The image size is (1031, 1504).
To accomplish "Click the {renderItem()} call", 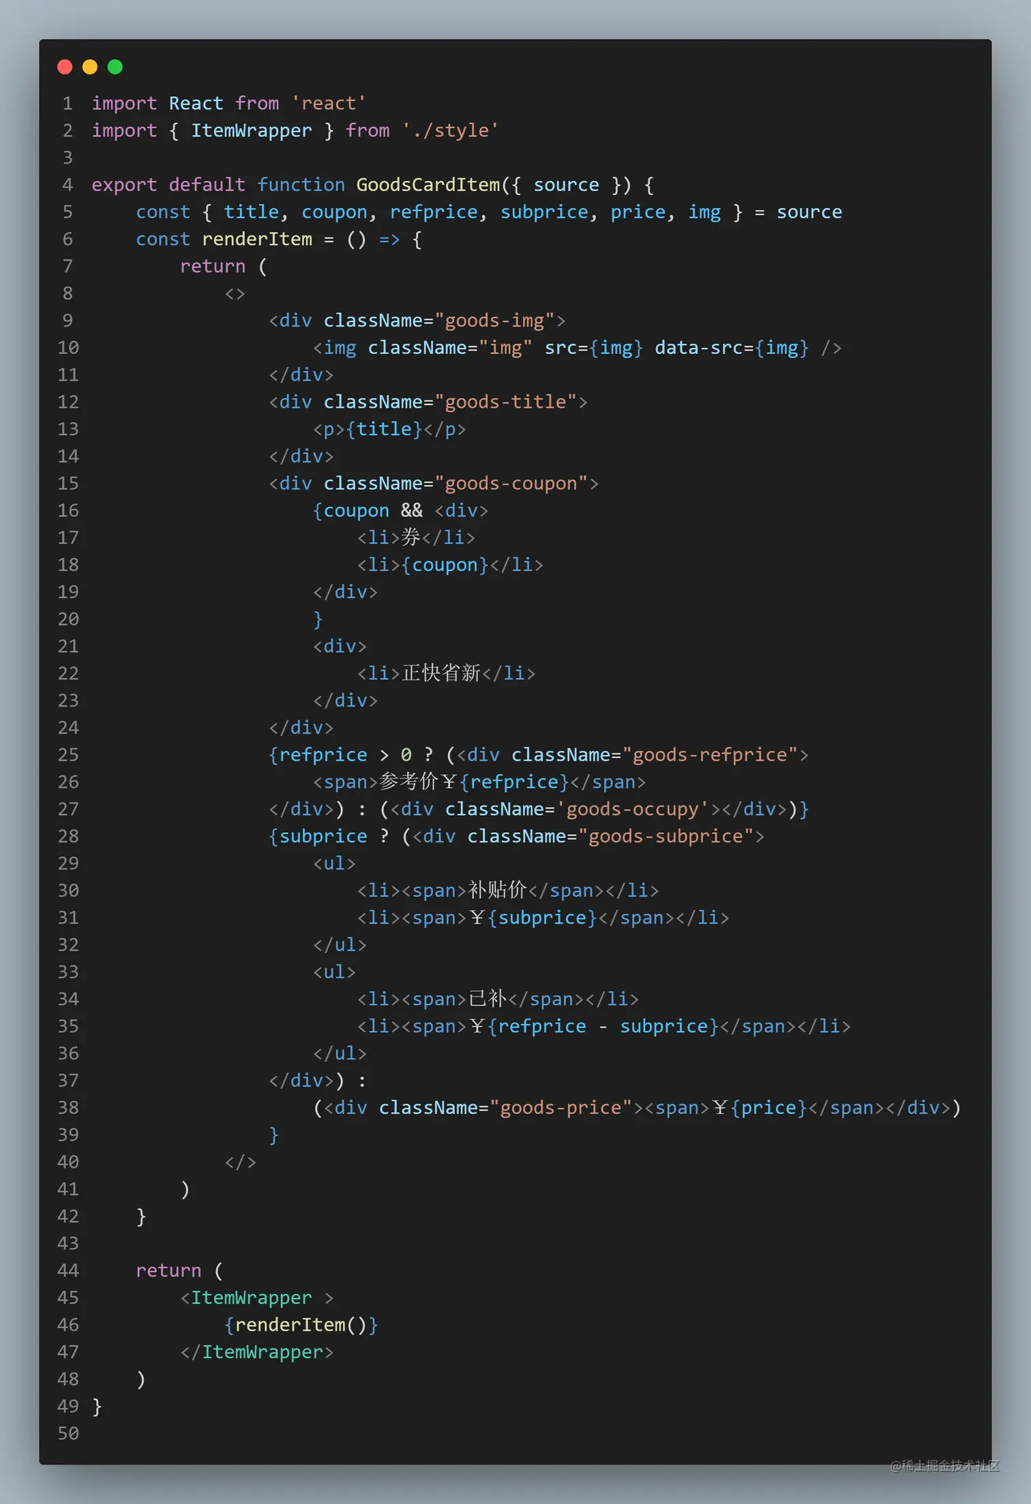I will (301, 1325).
